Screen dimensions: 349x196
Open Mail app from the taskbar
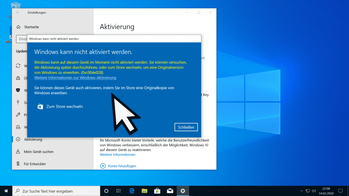170,191
